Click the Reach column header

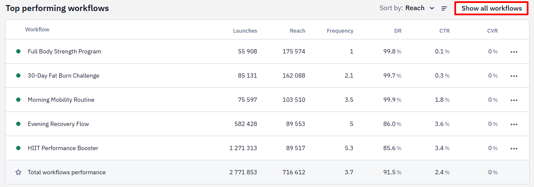coord(297,31)
